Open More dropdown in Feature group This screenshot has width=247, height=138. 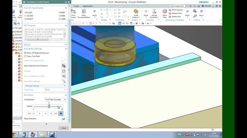pos(201,13)
